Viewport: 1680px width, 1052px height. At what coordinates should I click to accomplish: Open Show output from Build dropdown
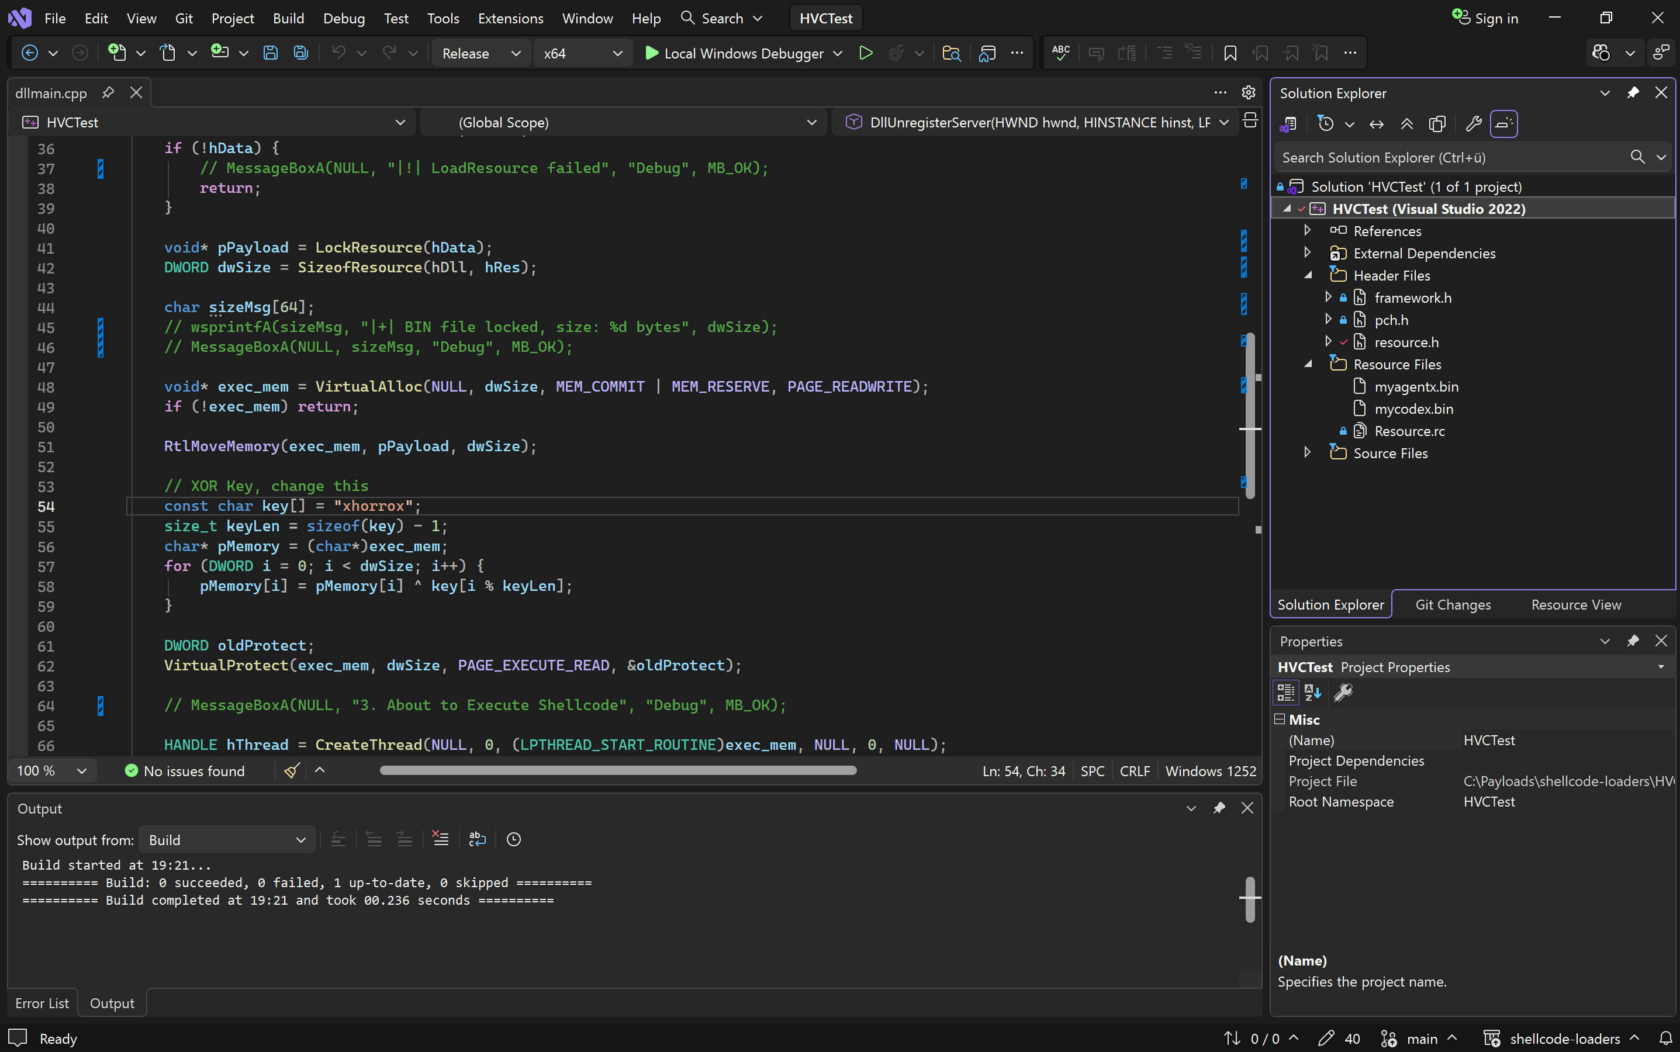click(x=227, y=840)
